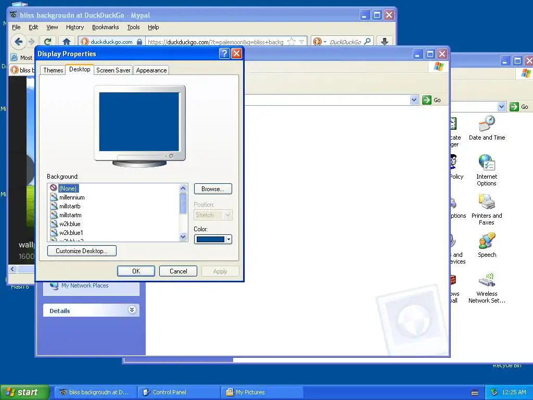Click the padlock icon in the address bar

[139, 42]
